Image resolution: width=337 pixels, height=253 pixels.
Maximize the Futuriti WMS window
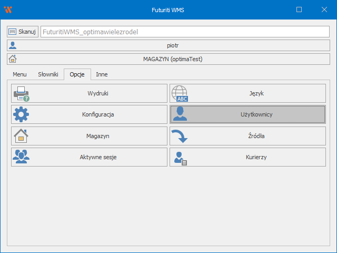(x=299, y=9)
